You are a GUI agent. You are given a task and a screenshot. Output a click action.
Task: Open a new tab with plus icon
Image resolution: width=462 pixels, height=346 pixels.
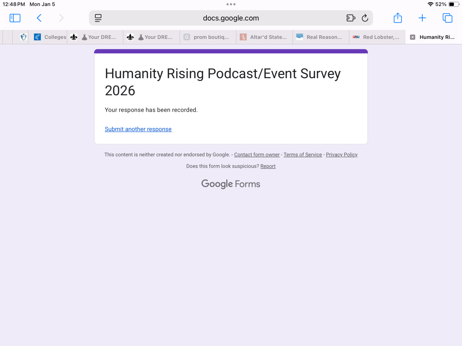pyautogui.click(x=422, y=18)
